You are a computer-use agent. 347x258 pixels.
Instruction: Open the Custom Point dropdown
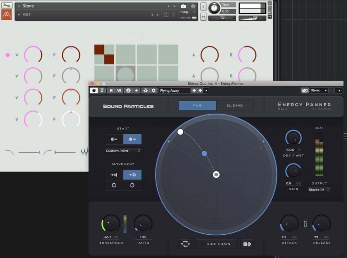pyautogui.click(x=123, y=151)
